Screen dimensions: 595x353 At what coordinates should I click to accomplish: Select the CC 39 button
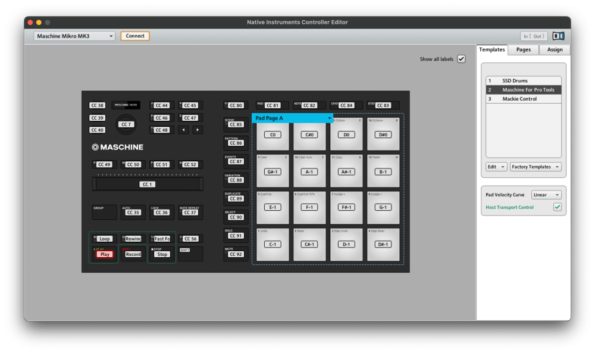click(x=97, y=118)
